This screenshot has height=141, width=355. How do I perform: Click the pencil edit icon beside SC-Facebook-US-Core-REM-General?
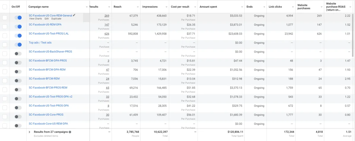pyautogui.click(x=74, y=15)
